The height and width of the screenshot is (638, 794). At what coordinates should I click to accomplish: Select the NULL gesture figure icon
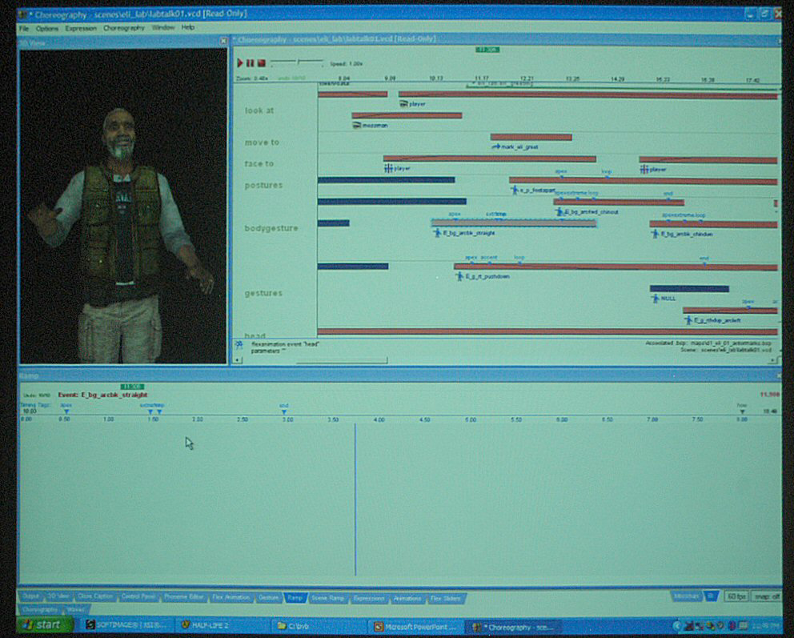tap(656, 299)
